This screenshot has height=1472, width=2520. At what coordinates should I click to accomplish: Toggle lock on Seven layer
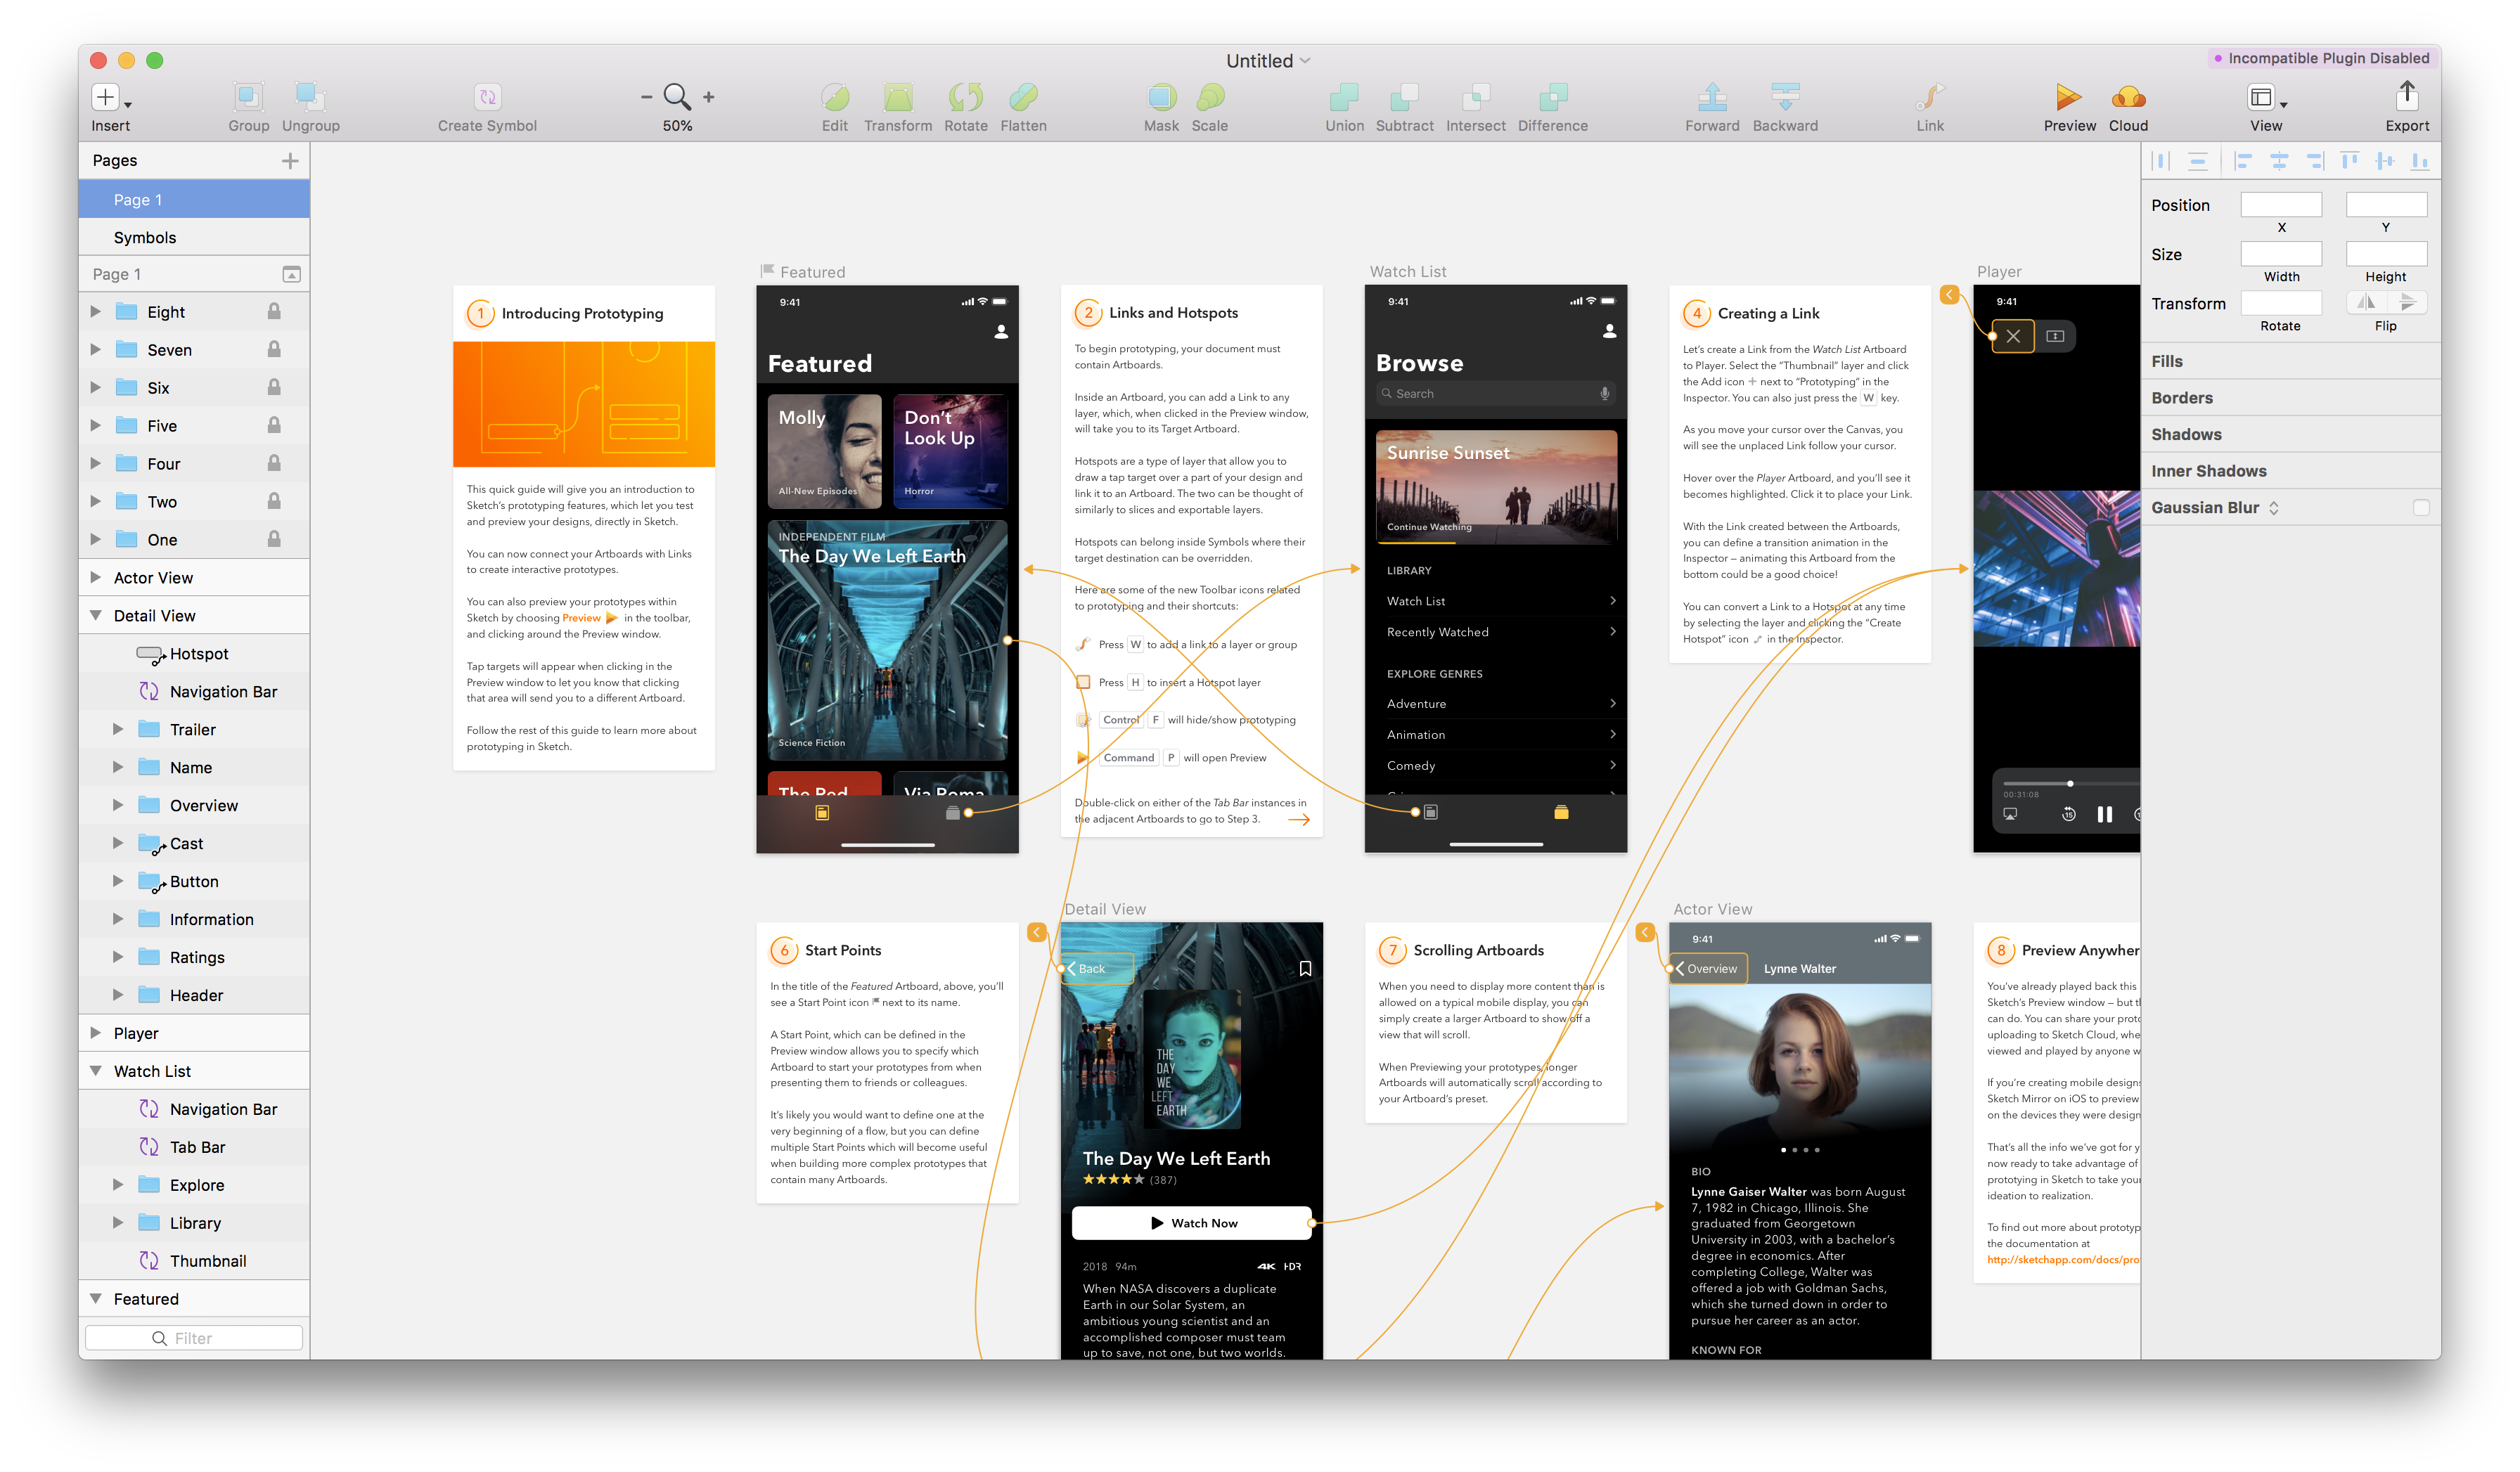click(274, 350)
